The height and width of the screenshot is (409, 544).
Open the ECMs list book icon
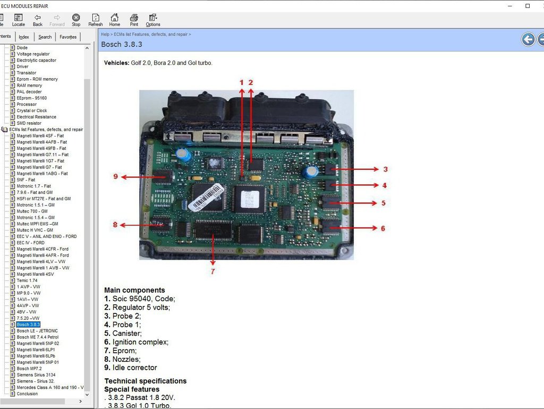4,130
